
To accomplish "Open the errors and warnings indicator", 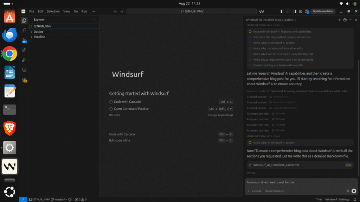I will pos(81,200).
